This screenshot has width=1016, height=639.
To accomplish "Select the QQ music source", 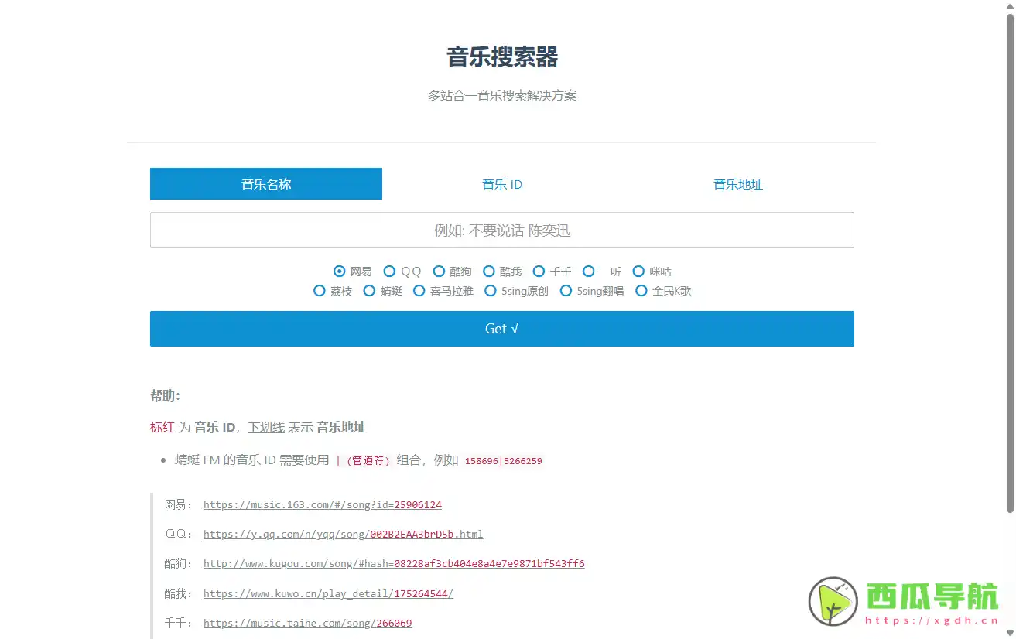I will pyautogui.click(x=390, y=271).
